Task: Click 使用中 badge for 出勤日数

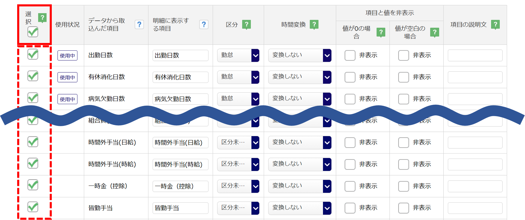Action: (67, 56)
